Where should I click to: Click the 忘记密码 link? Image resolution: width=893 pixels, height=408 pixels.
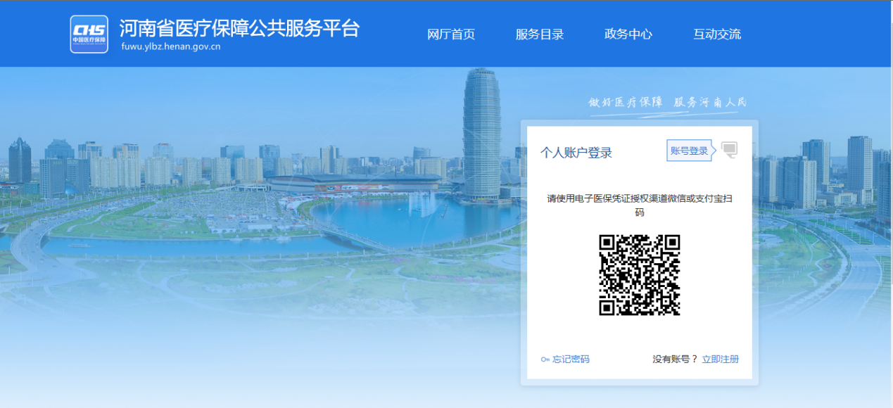pos(571,359)
